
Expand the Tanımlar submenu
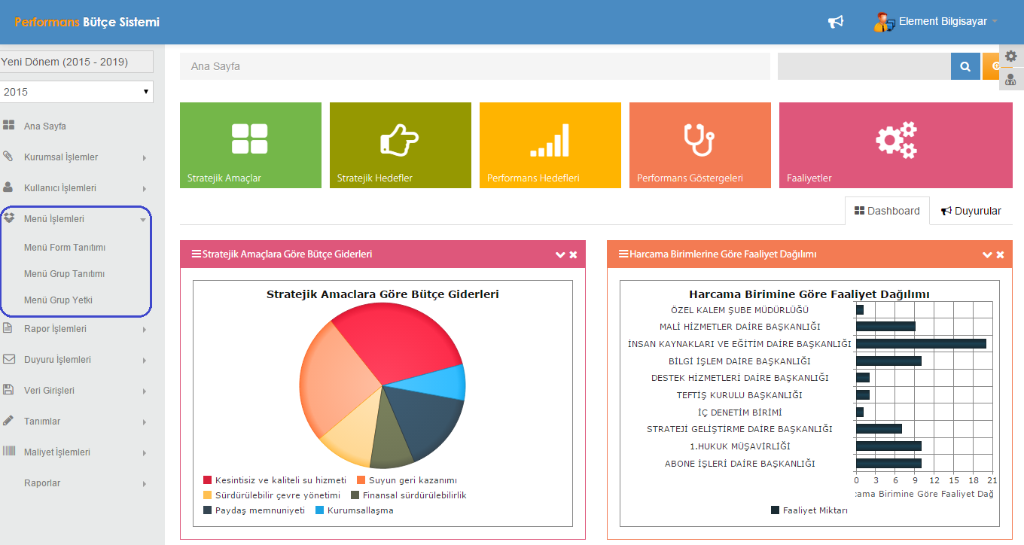point(144,422)
